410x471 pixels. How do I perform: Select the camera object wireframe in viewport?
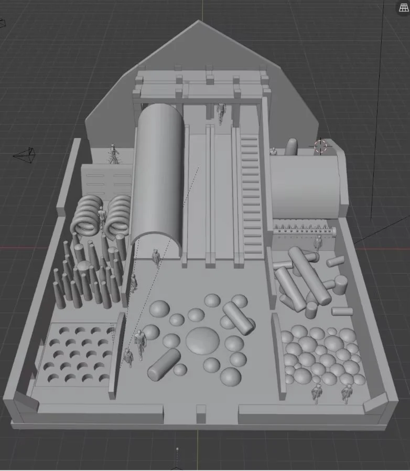(x=24, y=155)
